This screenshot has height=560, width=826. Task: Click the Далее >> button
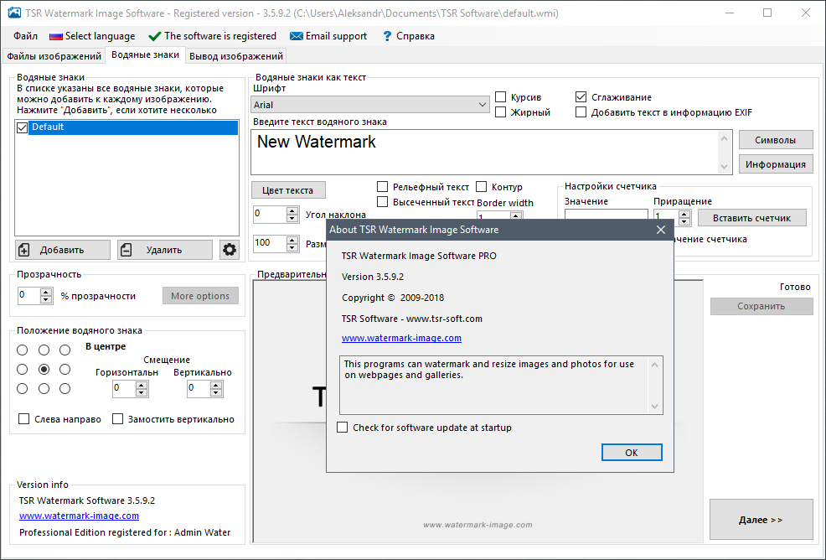761,520
